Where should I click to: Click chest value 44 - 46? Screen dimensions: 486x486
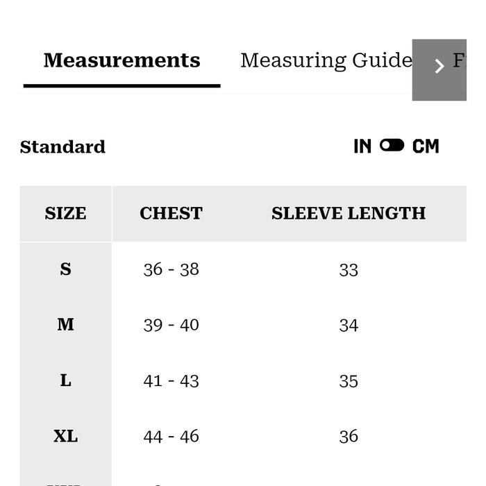click(171, 436)
